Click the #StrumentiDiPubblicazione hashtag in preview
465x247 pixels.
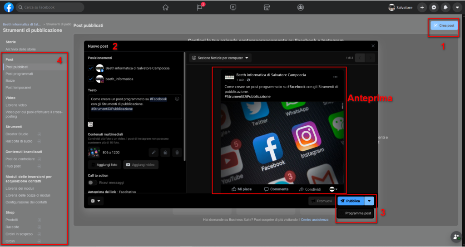[x=247, y=96]
